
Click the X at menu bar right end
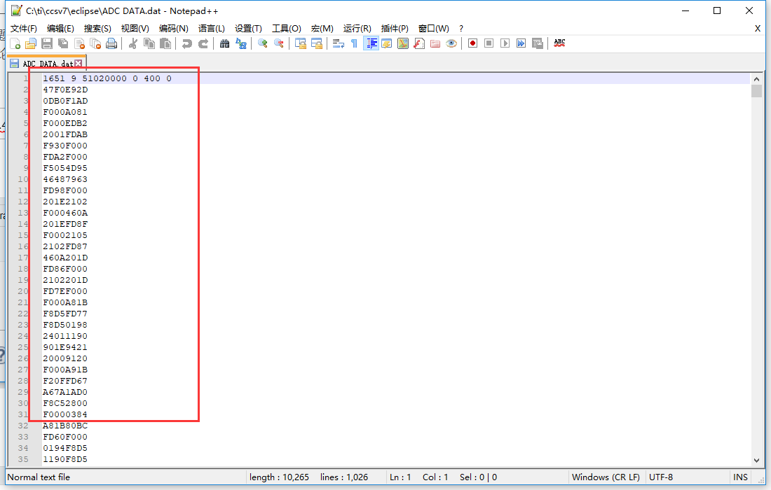click(x=758, y=29)
